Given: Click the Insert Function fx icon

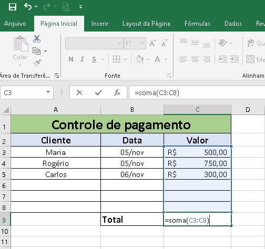Looking at the screenshot, I should 117,92.
